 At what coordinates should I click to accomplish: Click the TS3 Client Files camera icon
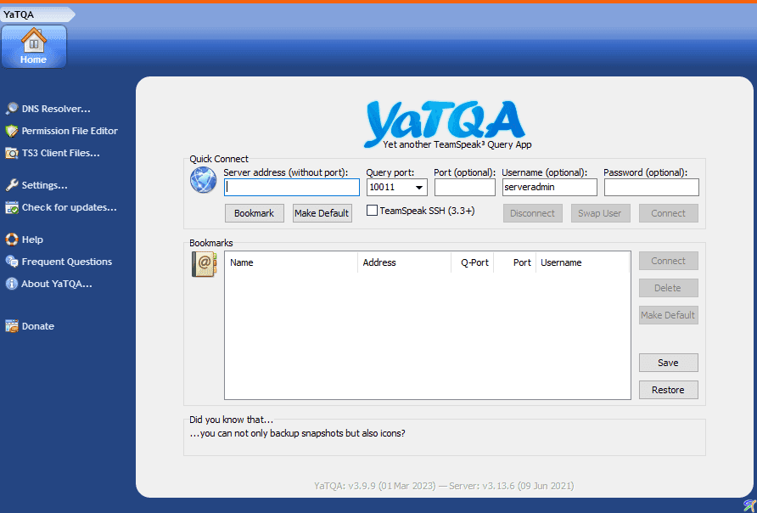pos(12,153)
